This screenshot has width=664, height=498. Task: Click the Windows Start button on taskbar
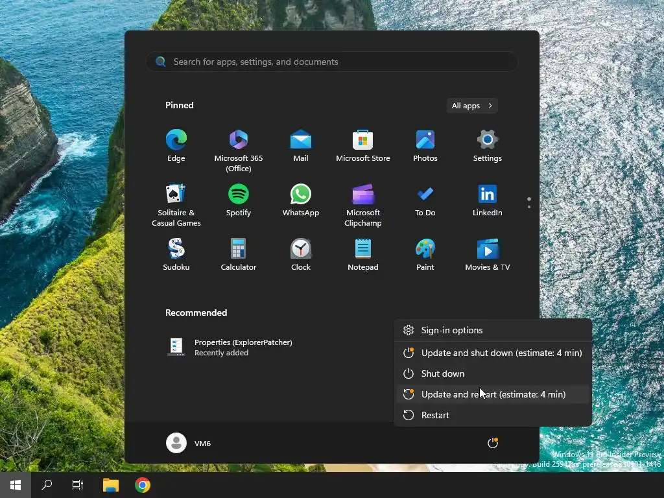(x=16, y=485)
